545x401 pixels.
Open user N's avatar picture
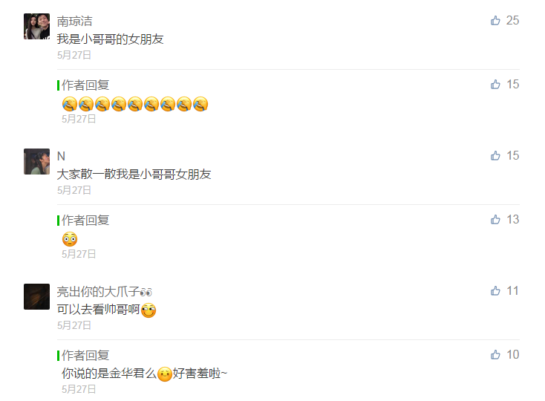(x=36, y=162)
